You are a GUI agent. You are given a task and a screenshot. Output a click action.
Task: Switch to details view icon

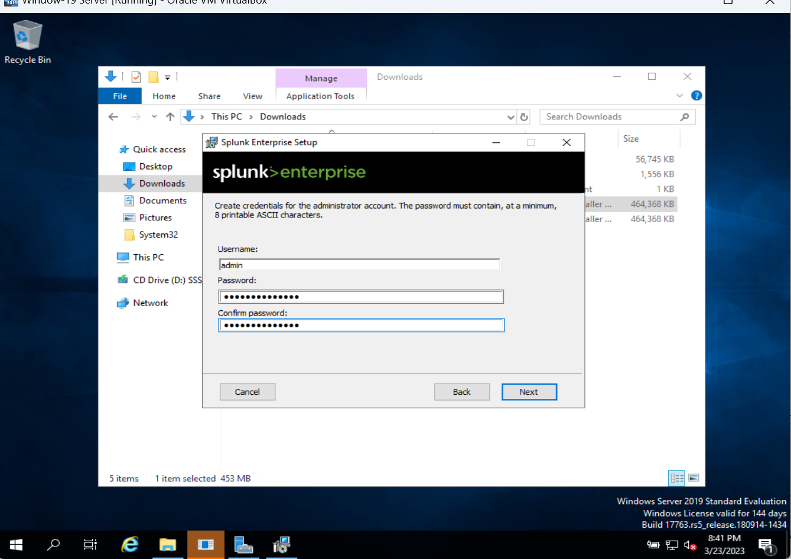(x=676, y=478)
